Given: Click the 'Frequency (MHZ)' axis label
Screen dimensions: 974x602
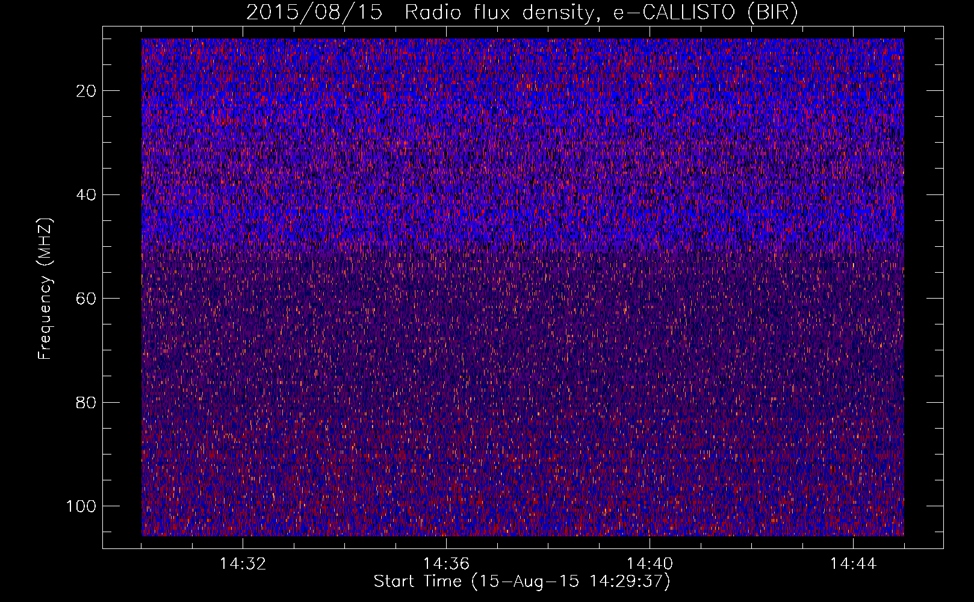Looking at the screenshot, I should (45, 289).
